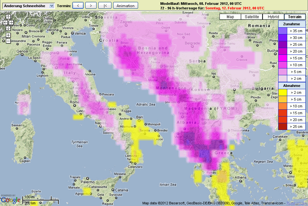
Task: Pan the map left with arrow
Action: pos(5,22)
